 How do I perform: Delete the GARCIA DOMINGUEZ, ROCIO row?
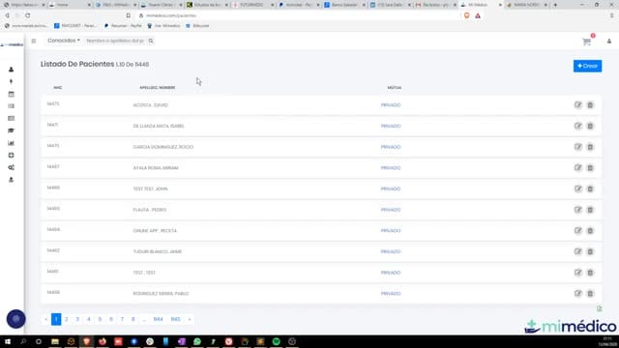(x=590, y=147)
